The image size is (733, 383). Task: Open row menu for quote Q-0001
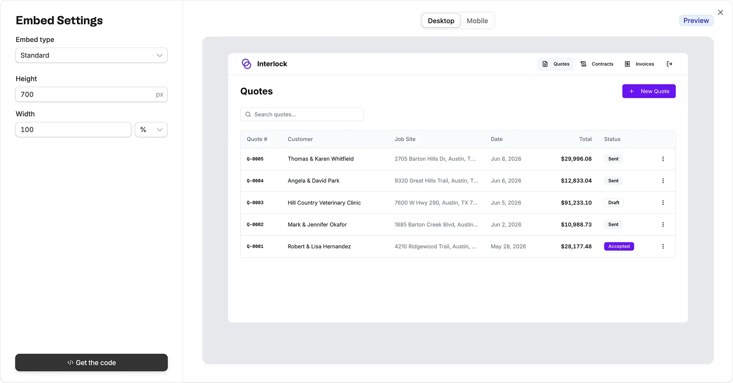tap(663, 247)
